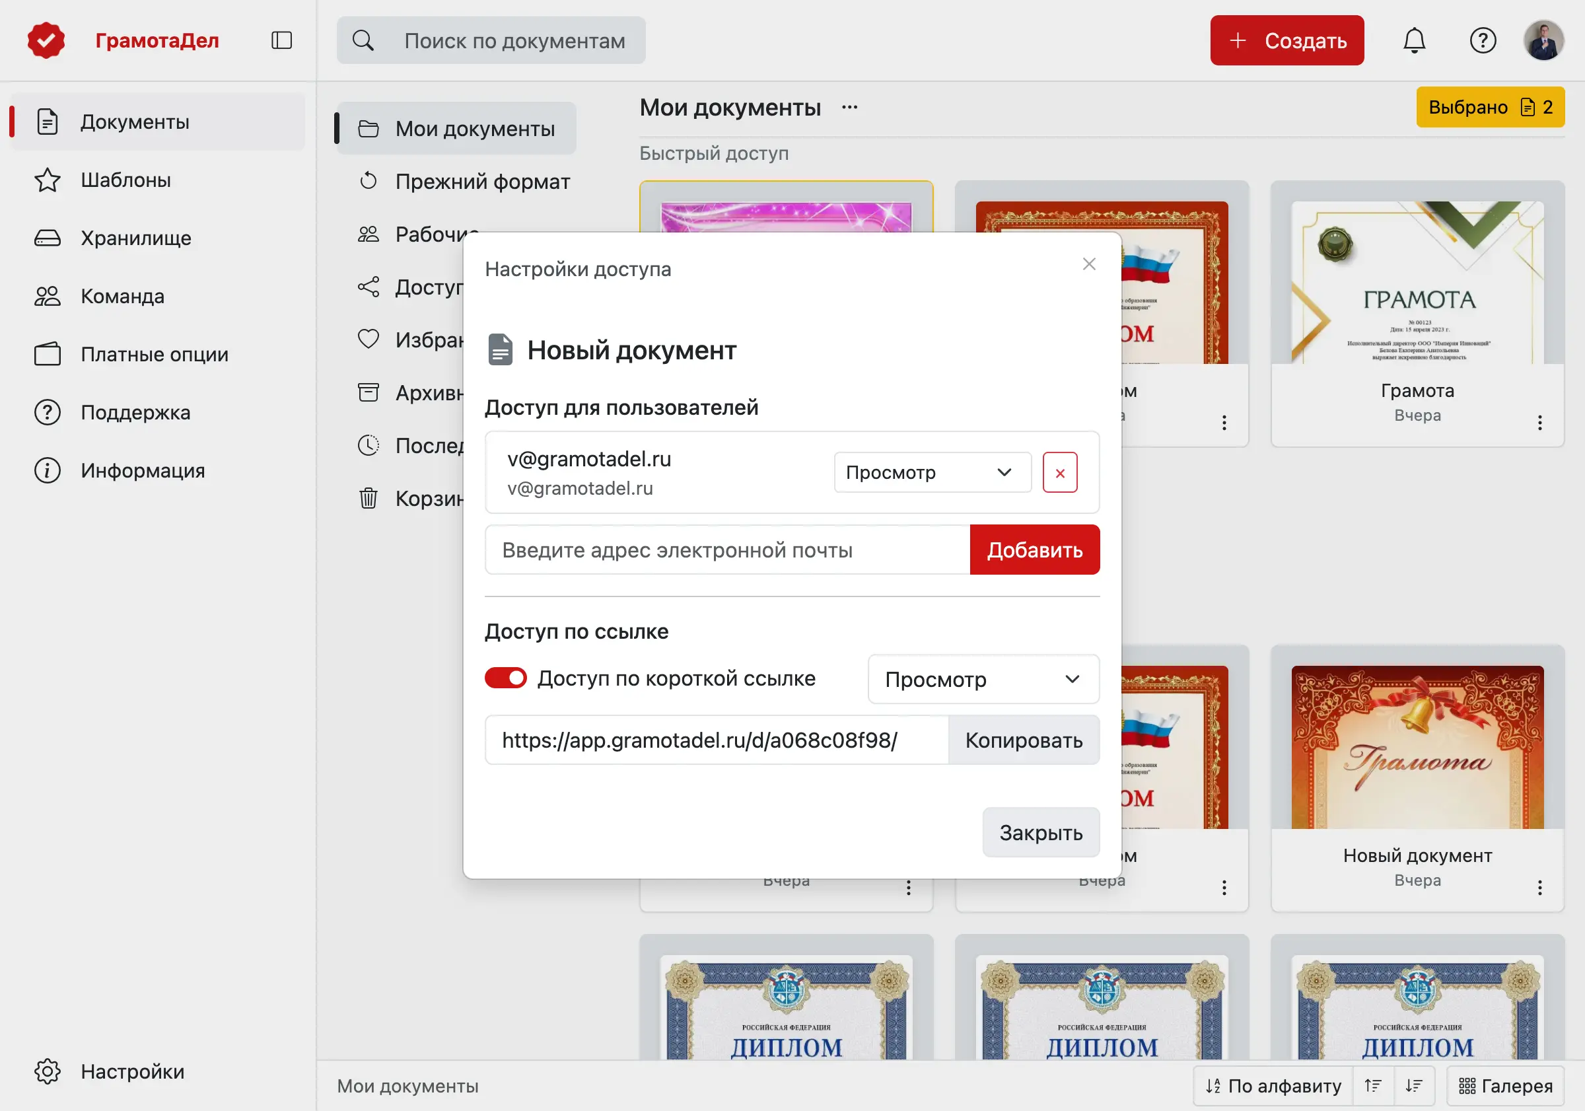Click the trash bin icon
The width and height of the screenshot is (1585, 1111).
pos(369,498)
